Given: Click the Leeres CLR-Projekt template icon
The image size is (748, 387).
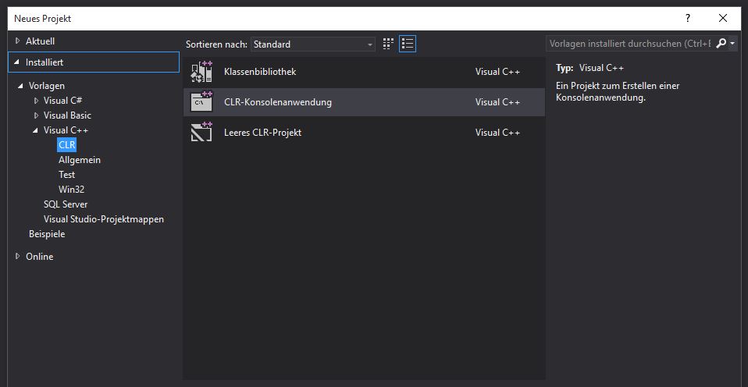Looking at the screenshot, I should 201,132.
